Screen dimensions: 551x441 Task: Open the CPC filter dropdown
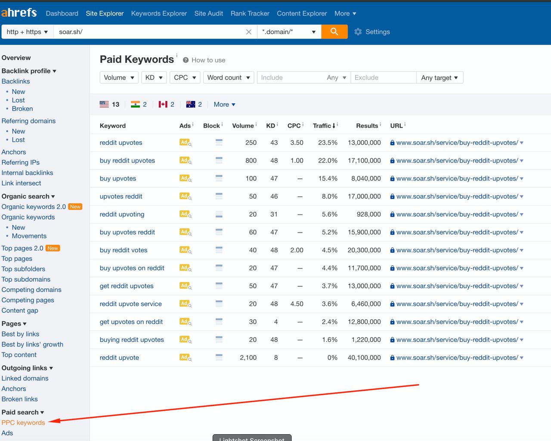(185, 77)
